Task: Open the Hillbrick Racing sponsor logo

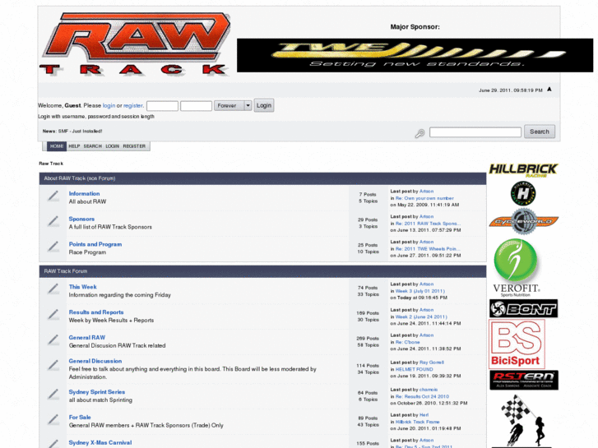Action: click(x=523, y=170)
